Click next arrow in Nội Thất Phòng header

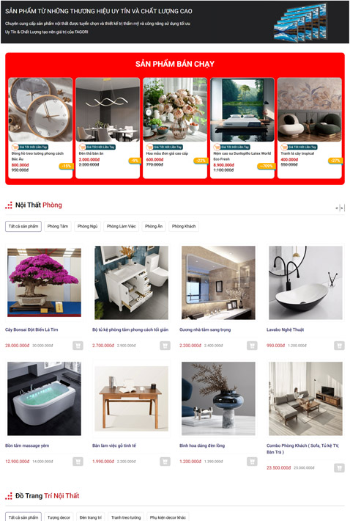coord(342,208)
